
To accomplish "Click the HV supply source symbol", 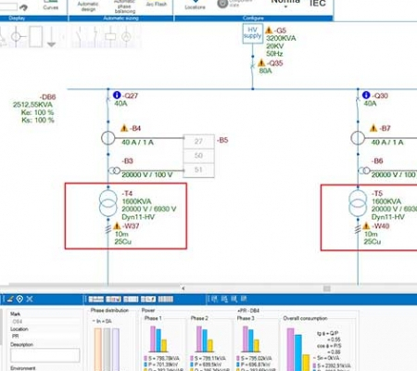I will [x=253, y=33].
